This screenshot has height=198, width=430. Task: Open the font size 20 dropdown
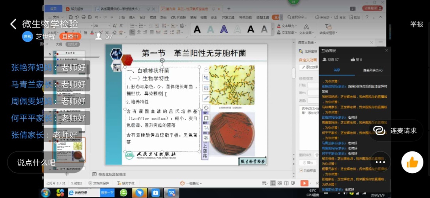click(109, 26)
